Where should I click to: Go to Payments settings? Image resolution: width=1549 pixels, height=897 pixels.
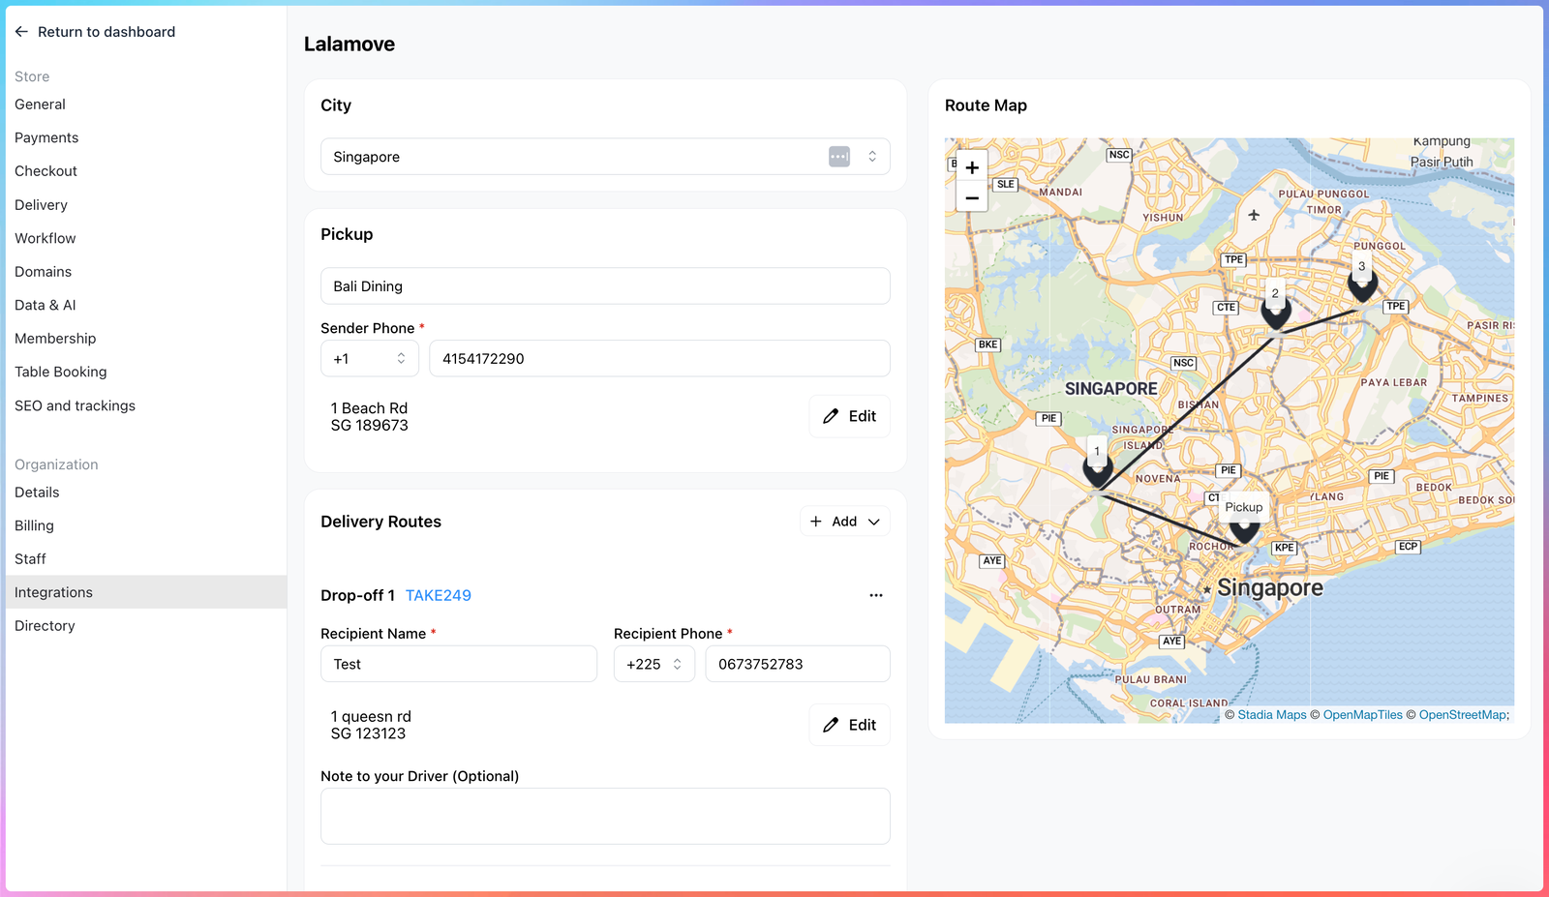coord(46,137)
